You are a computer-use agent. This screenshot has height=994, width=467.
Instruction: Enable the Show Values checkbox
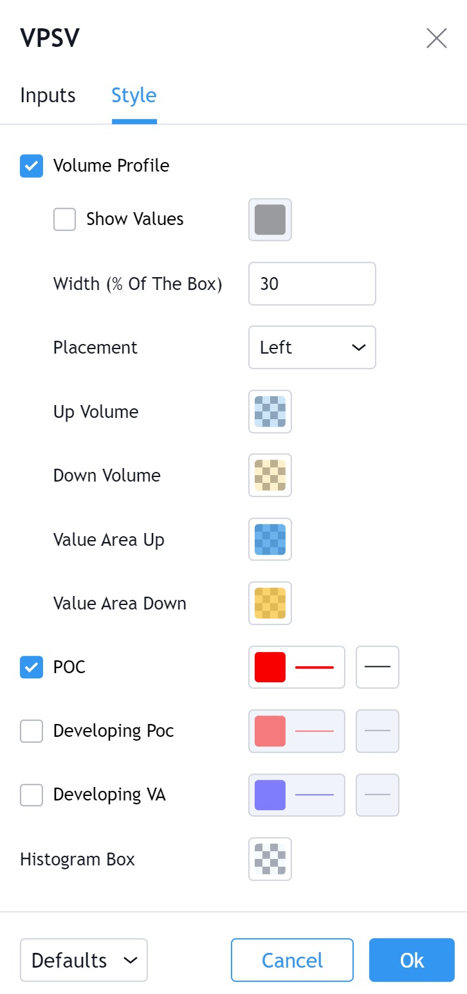pos(64,219)
